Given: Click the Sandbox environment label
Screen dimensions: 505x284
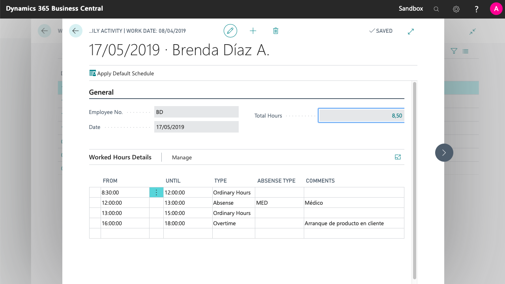Looking at the screenshot, I should (411, 9).
